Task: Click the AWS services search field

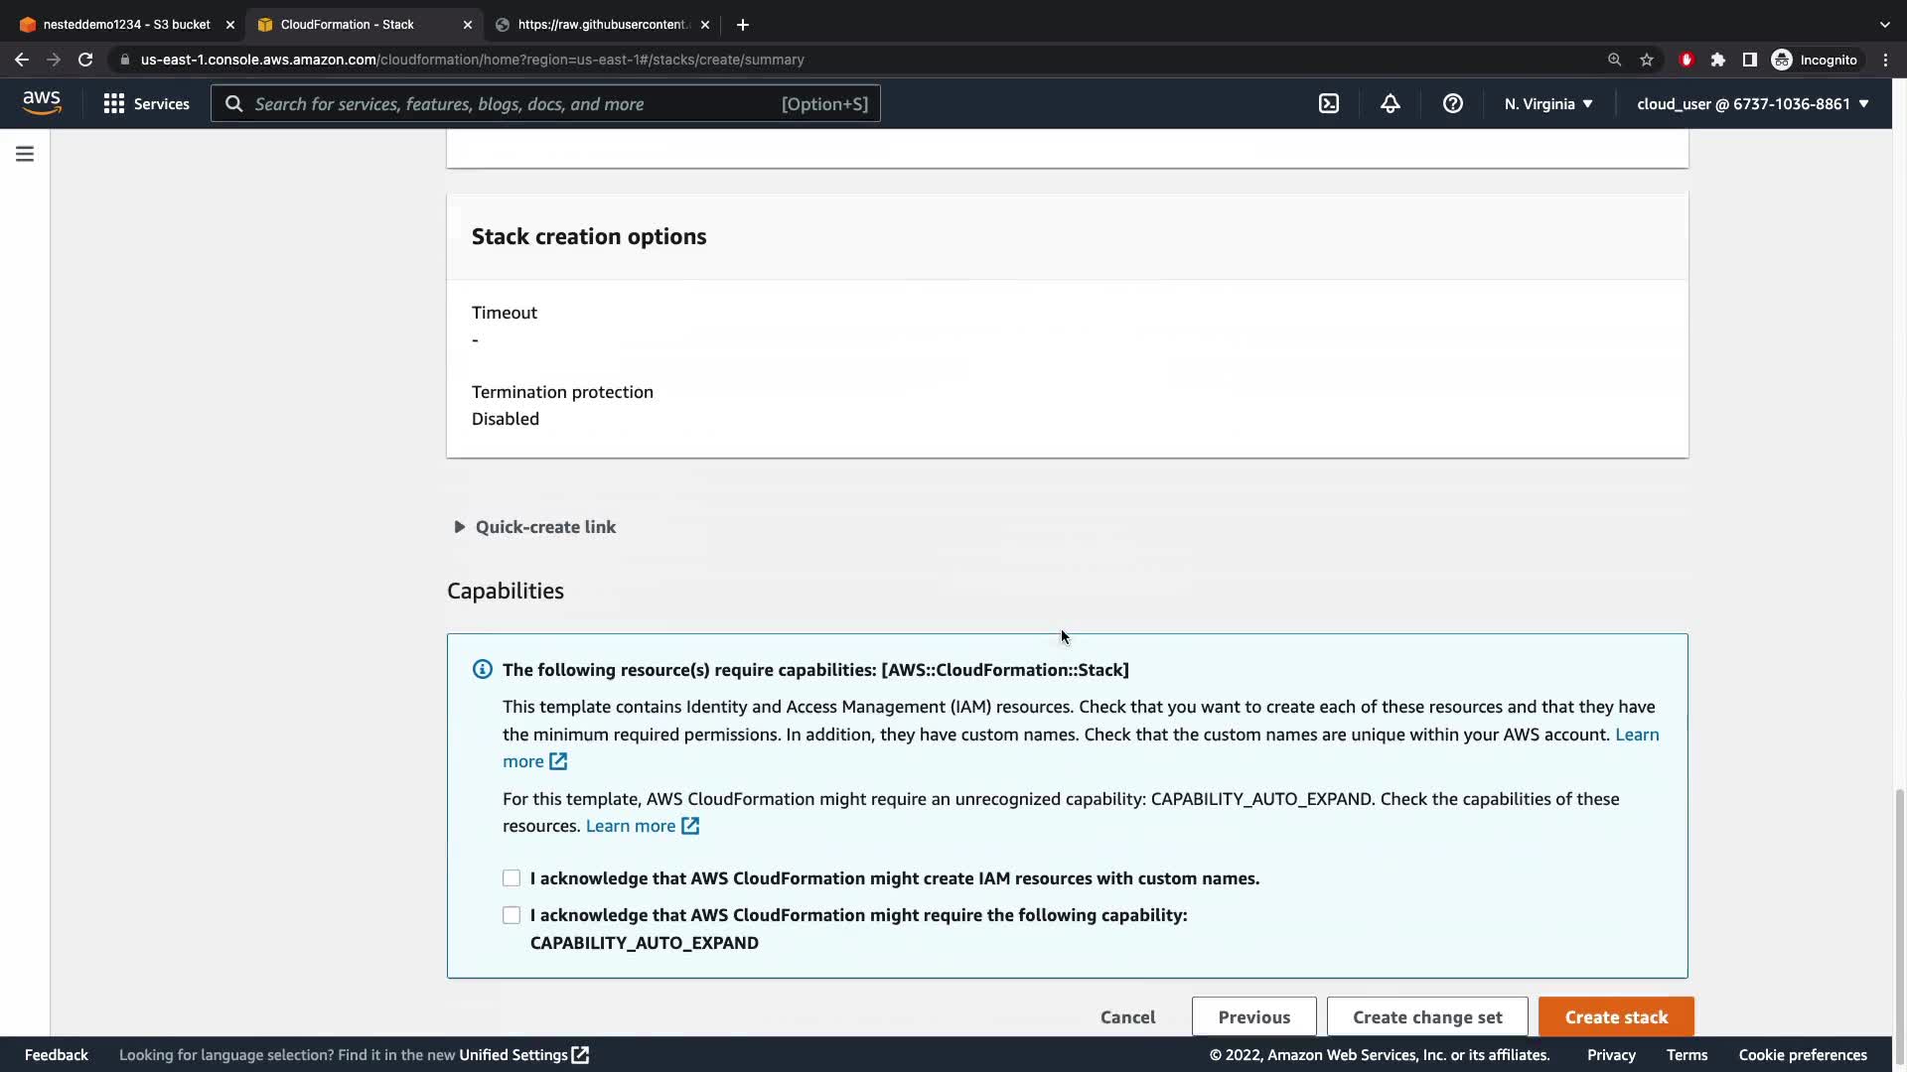Action: 516,103
